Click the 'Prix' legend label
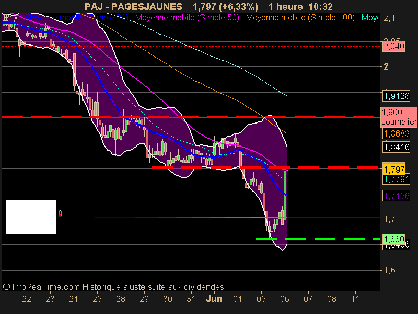 point(10,18)
